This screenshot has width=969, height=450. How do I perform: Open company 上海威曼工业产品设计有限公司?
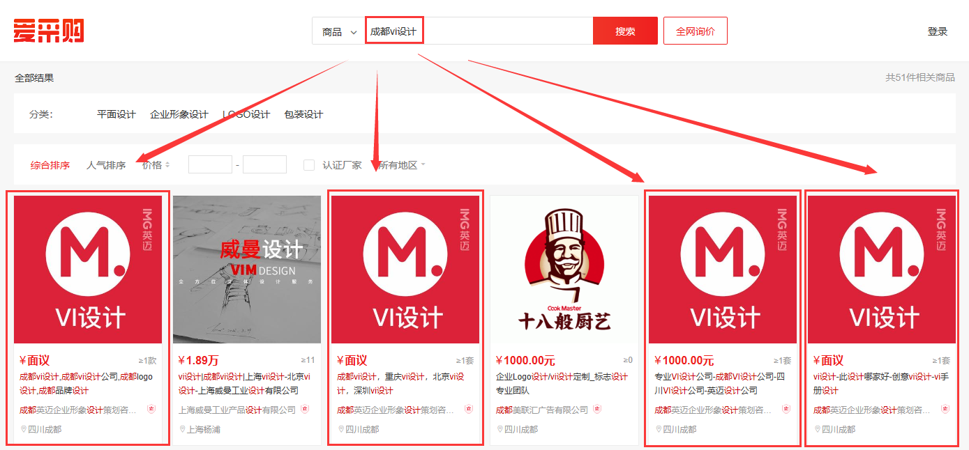click(x=237, y=410)
